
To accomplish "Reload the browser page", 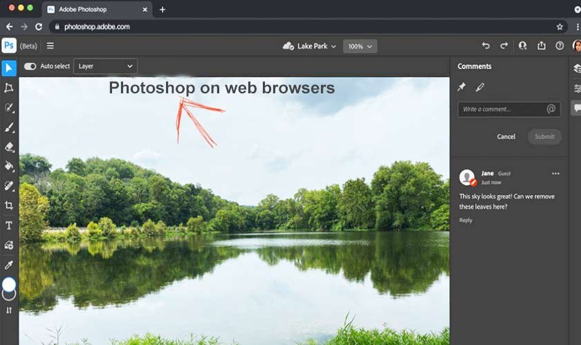I will click(39, 27).
